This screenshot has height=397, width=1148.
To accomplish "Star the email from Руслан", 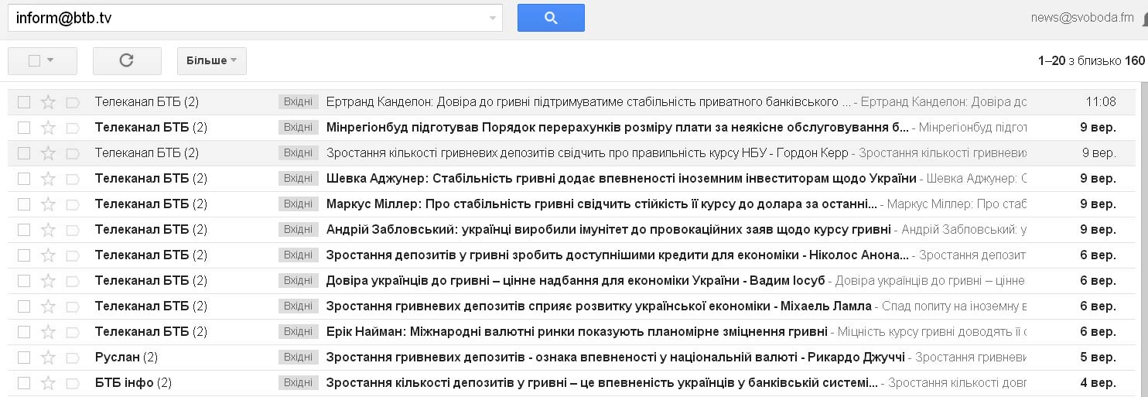I will point(48,358).
